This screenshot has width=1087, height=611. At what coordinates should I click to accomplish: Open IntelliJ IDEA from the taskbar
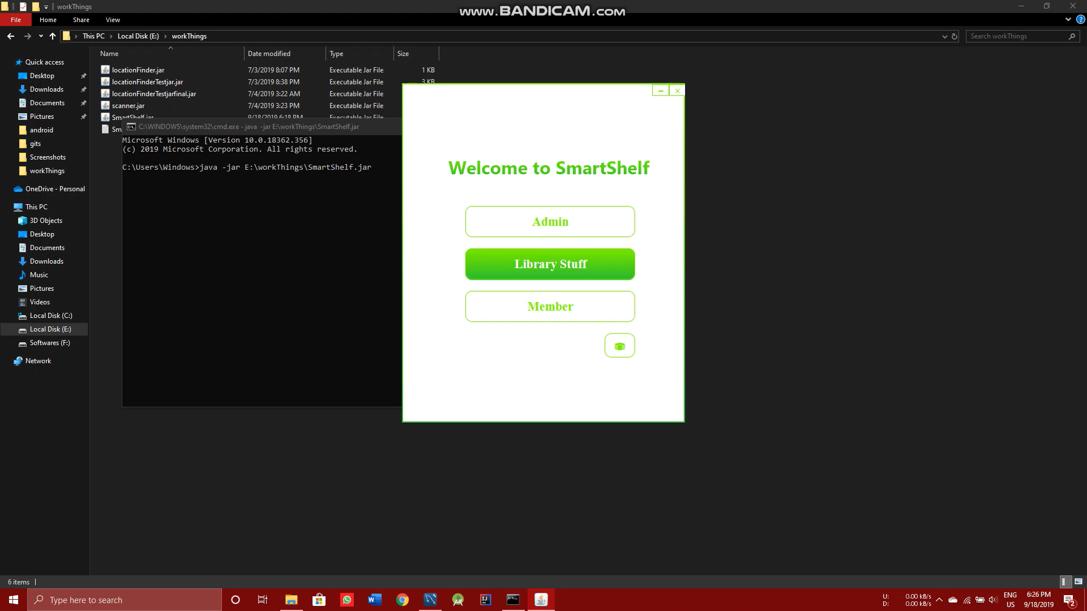(x=486, y=600)
